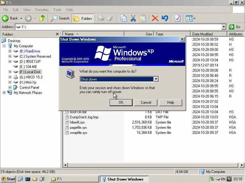Select (G:) HBCD 15.2 drive
Screen dimensions: 245x183
click(x=31, y=77)
